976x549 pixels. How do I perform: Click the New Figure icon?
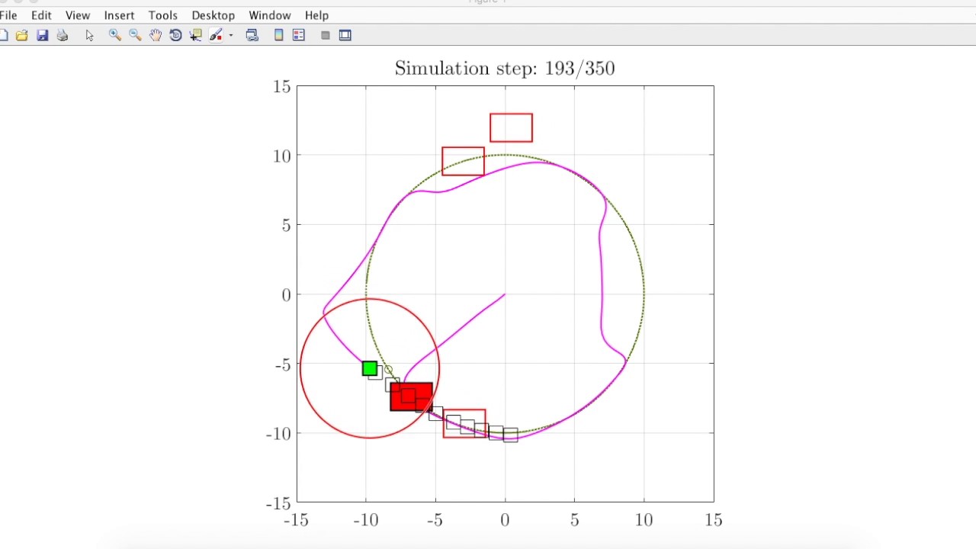(3, 35)
